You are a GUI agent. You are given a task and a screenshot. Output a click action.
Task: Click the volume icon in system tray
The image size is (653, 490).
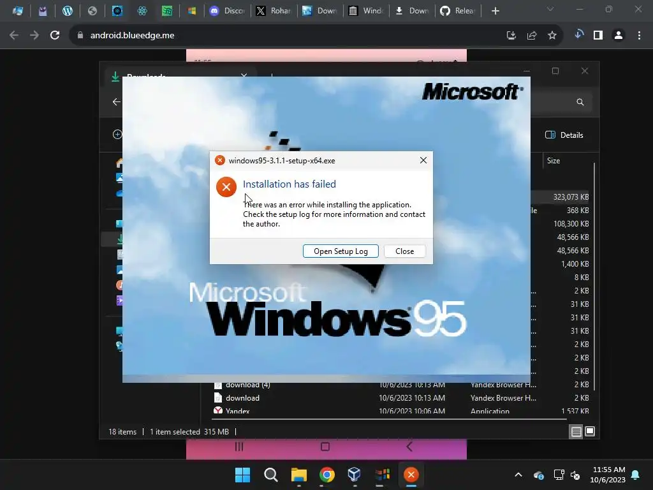(575, 475)
